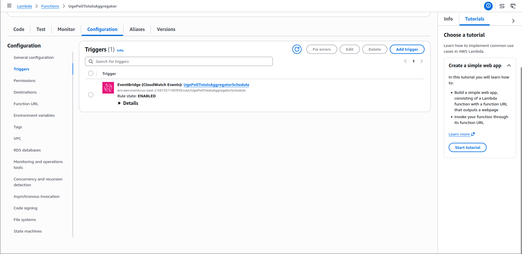Switch to the Code tab
Screen dimensions: 522x254
point(19,29)
